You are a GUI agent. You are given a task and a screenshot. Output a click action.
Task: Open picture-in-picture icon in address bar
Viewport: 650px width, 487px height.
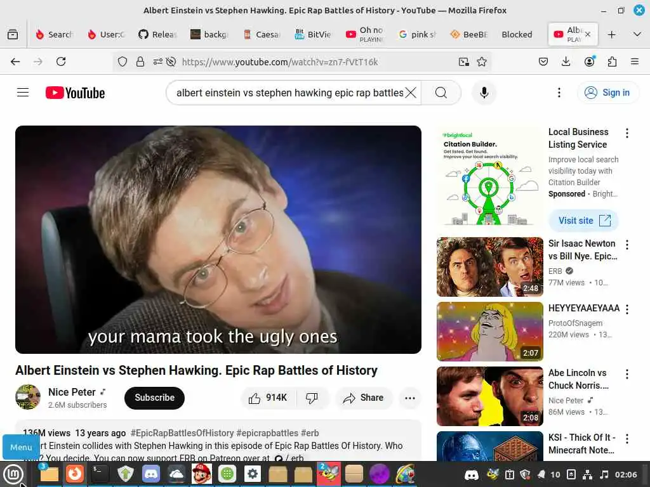click(x=464, y=62)
